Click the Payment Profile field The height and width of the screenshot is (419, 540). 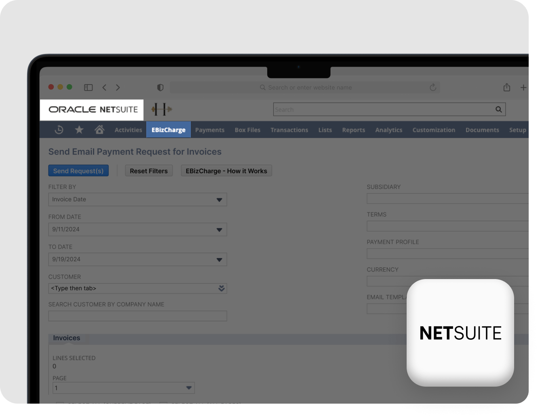pyautogui.click(x=447, y=254)
